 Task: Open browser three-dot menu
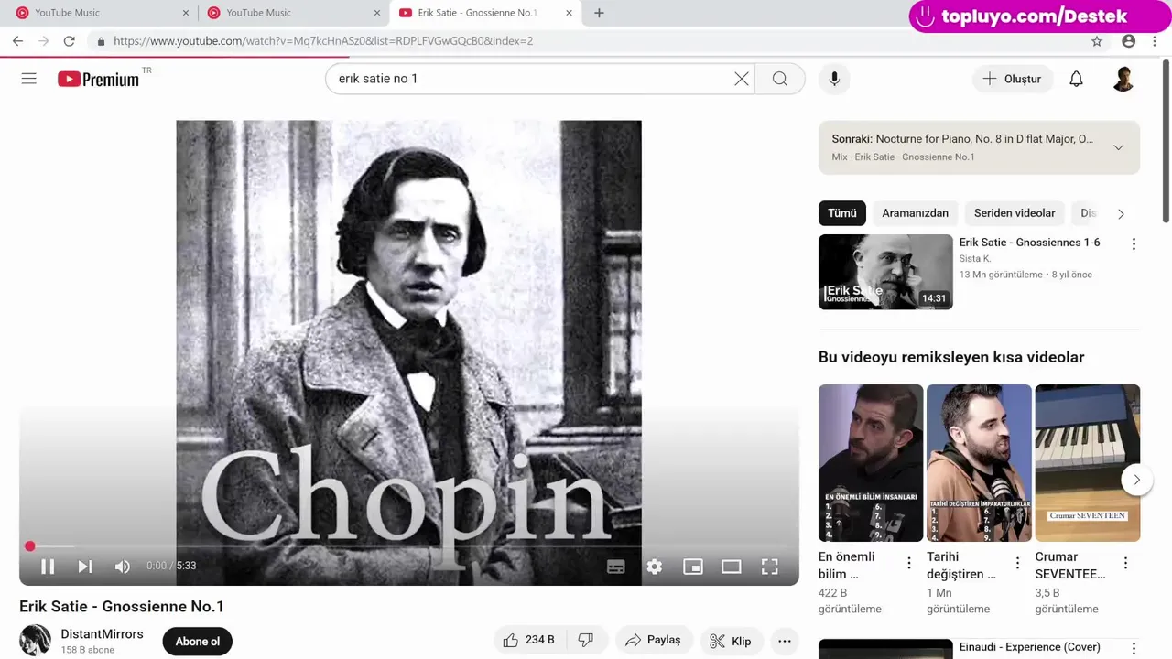1156,41
